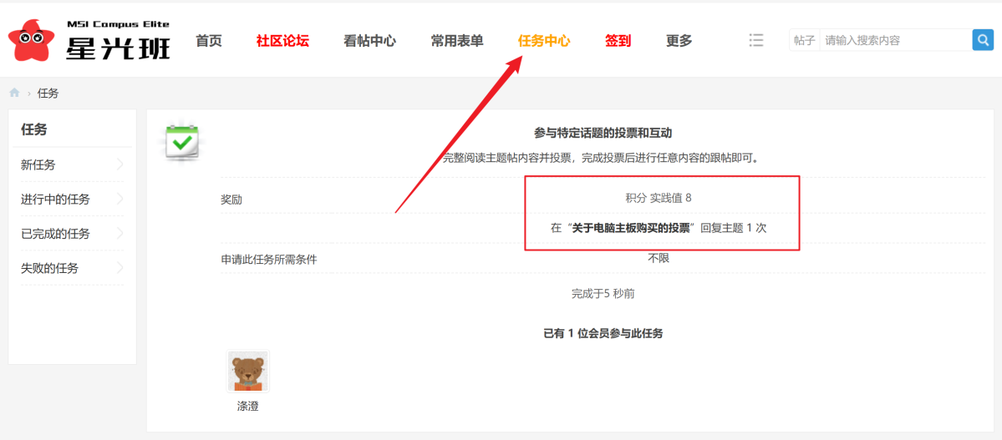Click the home breadcrumb icon
The image size is (1002, 440).
pyautogui.click(x=14, y=93)
